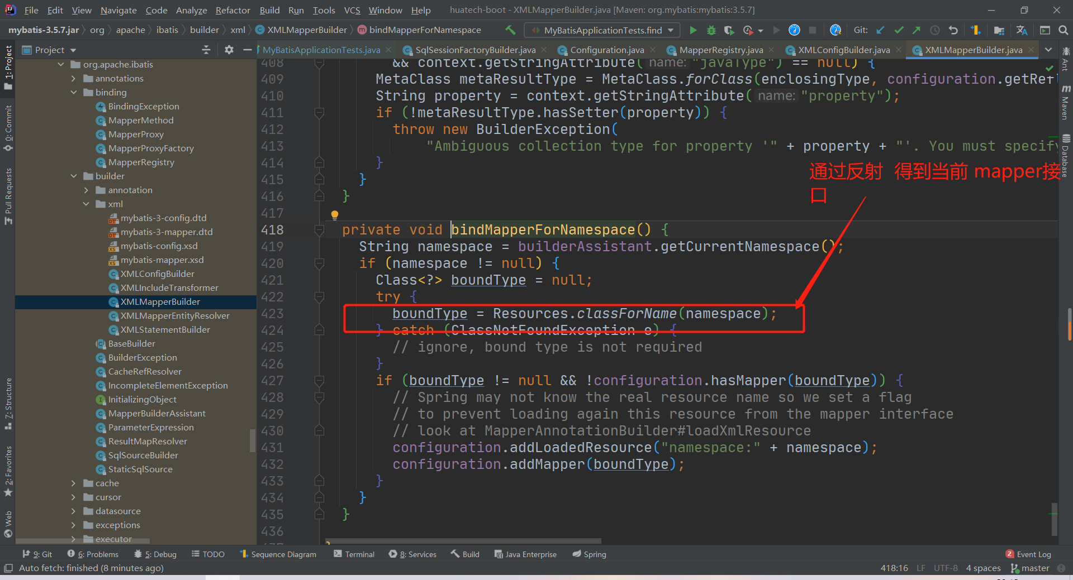The width and height of the screenshot is (1073, 580).
Task: Update project with the blue Git arrow
Action: (880, 30)
